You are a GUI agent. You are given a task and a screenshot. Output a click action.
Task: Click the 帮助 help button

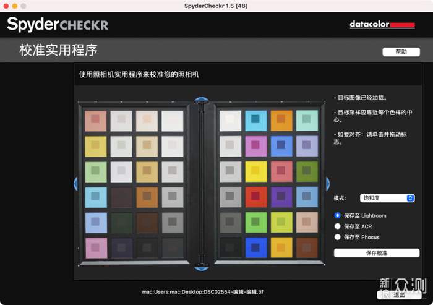click(401, 52)
